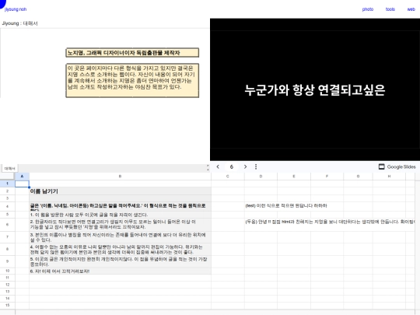Click the horizontal scrollbar of the spreadsheet

click(215, 313)
